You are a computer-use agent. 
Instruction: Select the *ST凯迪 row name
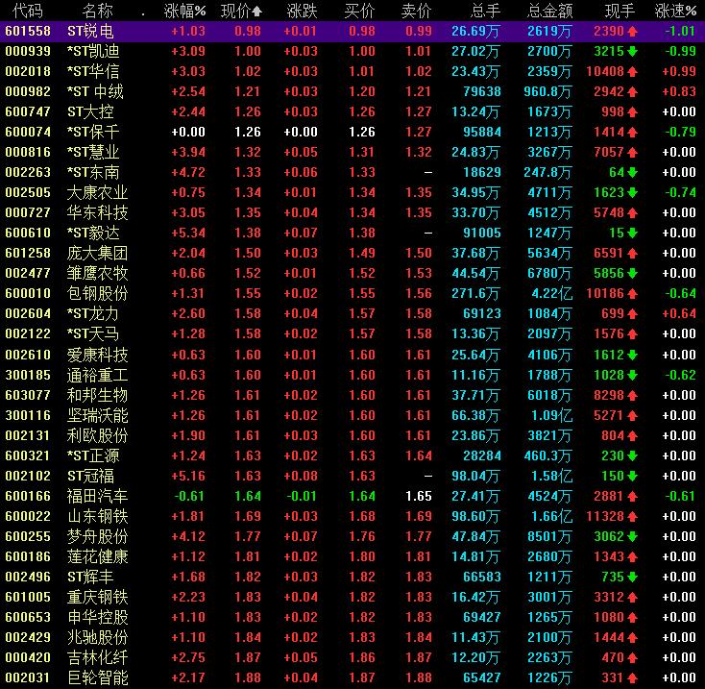coord(93,51)
